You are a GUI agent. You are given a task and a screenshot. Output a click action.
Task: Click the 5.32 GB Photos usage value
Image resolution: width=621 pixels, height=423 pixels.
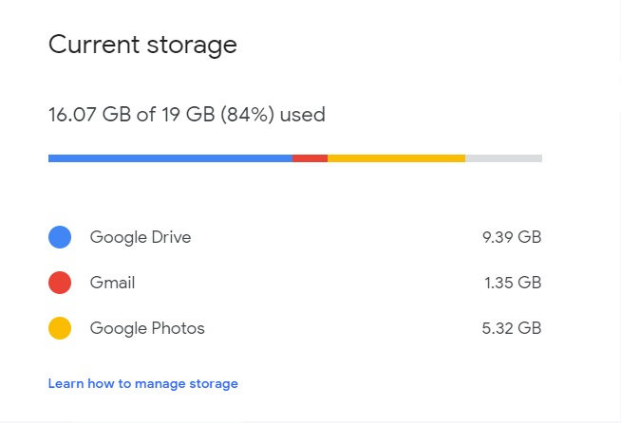[x=512, y=328]
